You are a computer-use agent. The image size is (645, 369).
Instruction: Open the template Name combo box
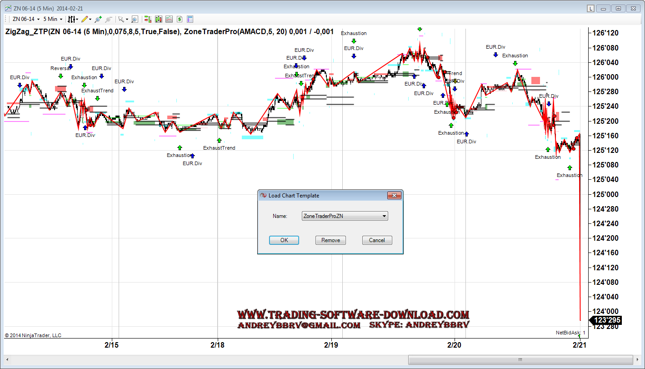345,216
